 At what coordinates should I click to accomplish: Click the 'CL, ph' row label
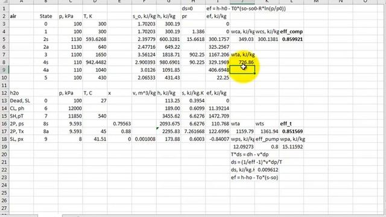click(x=21, y=108)
